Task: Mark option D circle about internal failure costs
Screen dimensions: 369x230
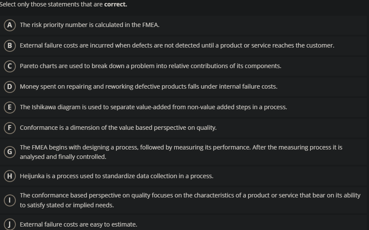Action: pos(9,87)
